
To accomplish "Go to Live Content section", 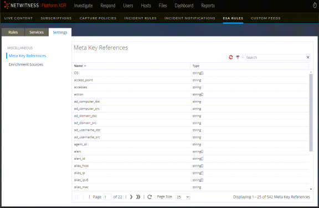I will pos(18,18).
